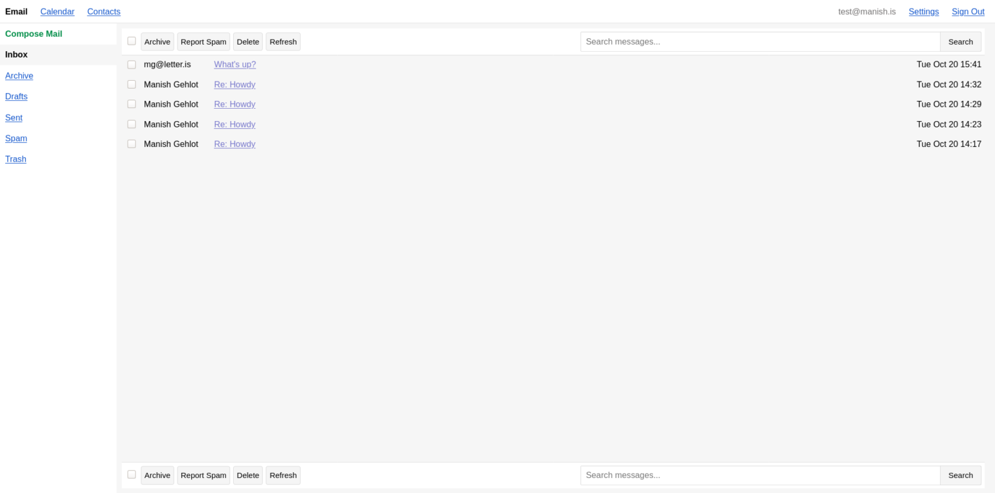Open the newest "Re: Howdy" message
Viewport: 995px width, 493px height.
pyautogui.click(x=234, y=84)
